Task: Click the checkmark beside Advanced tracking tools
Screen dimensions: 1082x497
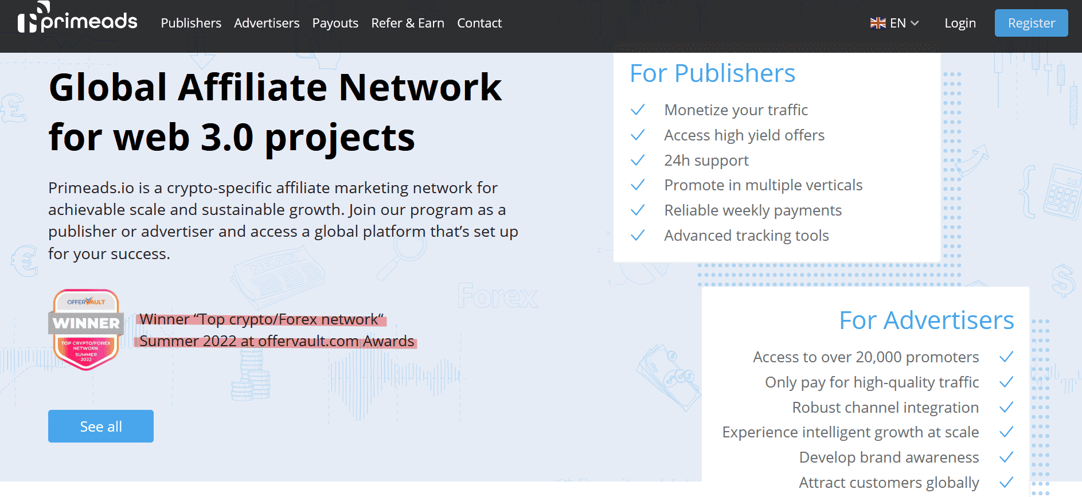Action: 638,235
